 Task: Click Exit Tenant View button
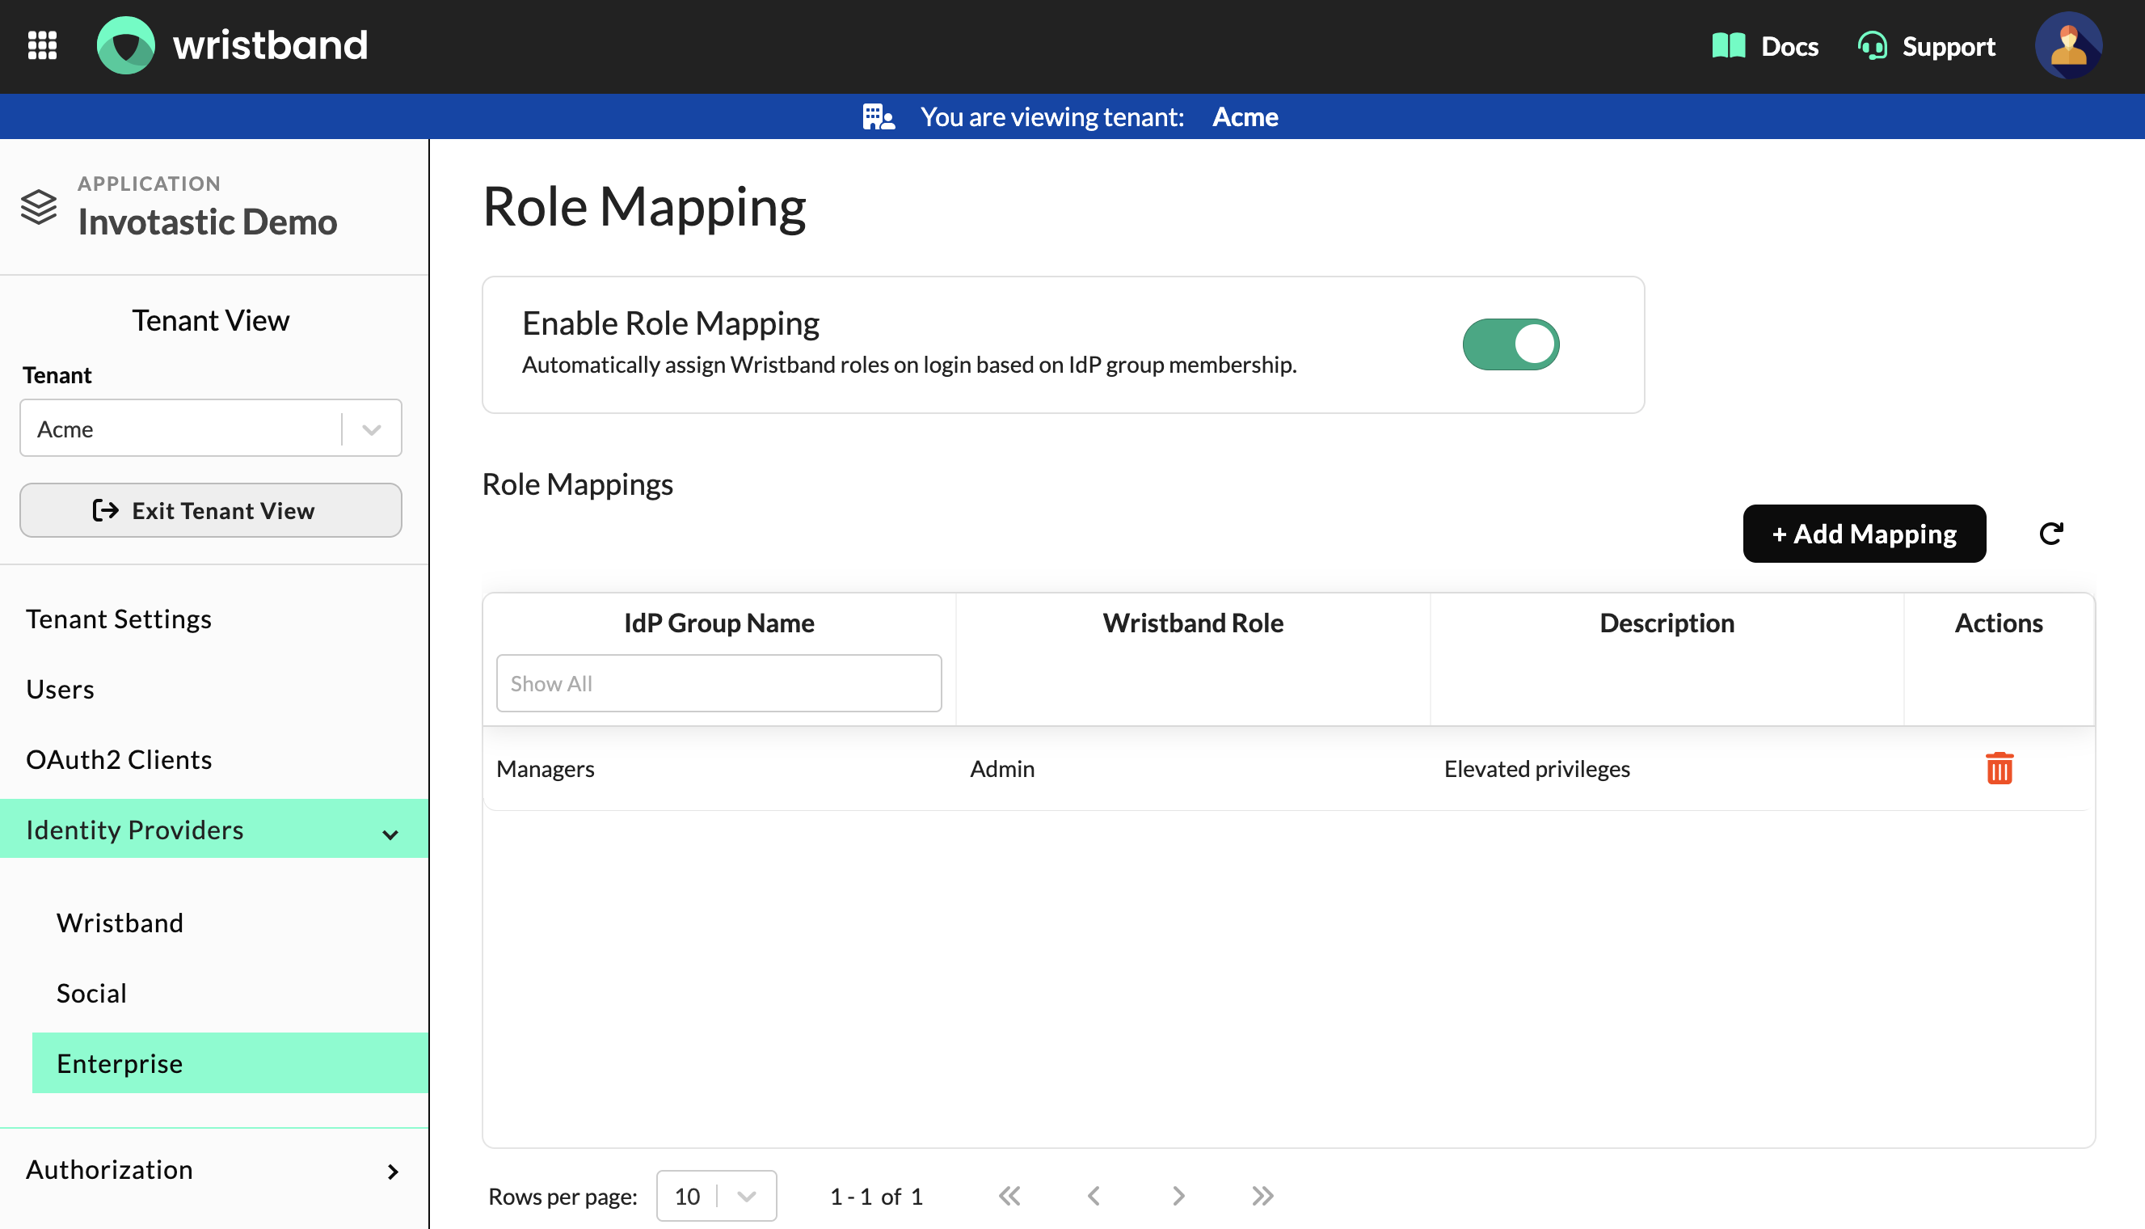click(211, 511)
